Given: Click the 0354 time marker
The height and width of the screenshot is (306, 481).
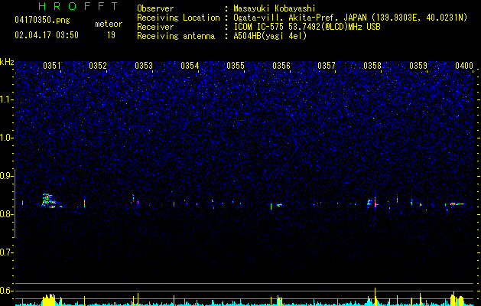Looking at the screenshot, I should click(x=190, y=66).
